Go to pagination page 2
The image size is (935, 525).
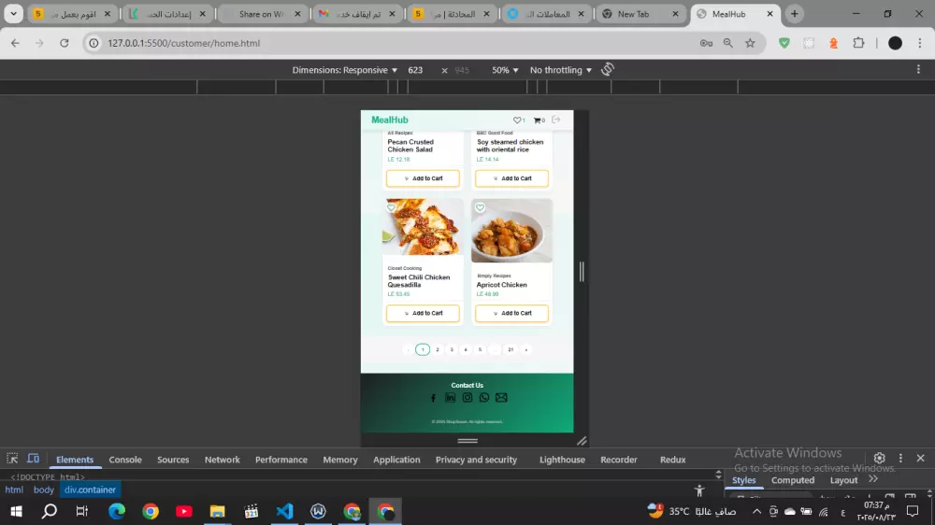click(x=437, y=349)
